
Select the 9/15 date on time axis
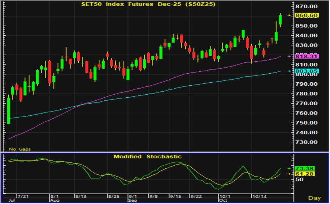175,196
